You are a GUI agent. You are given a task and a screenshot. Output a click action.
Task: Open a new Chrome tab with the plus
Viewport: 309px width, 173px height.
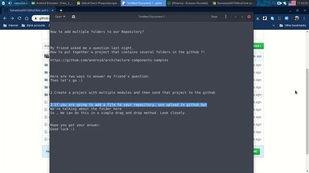tap(61, 10)
